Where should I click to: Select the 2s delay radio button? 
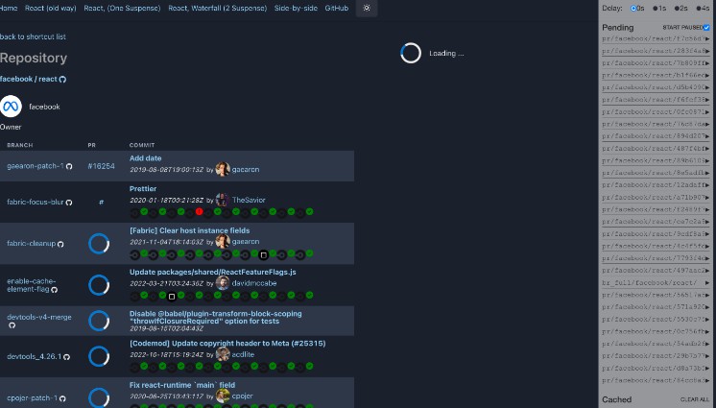[x=678, y=8]
